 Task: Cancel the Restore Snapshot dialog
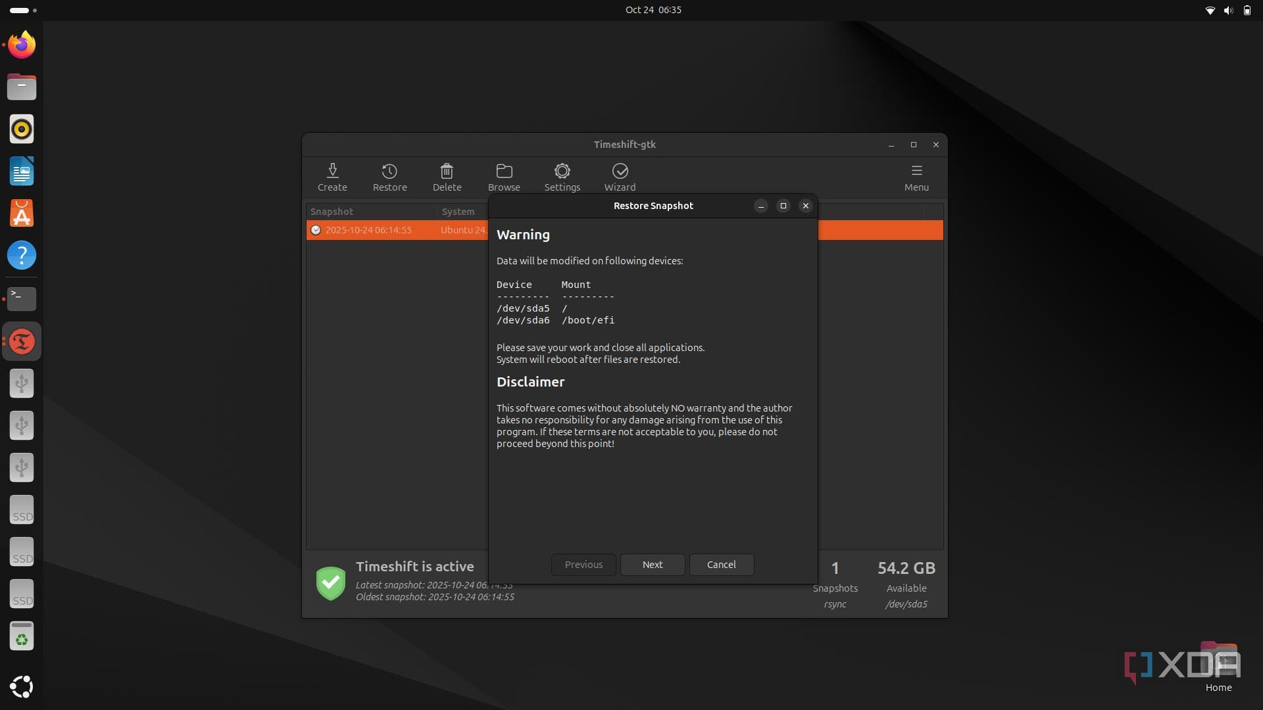tap(721, 565)
